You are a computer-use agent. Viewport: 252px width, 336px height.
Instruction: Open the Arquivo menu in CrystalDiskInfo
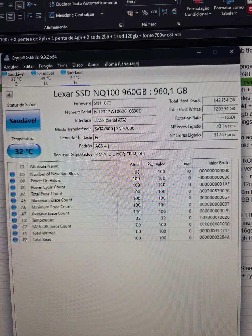(11, 67)
